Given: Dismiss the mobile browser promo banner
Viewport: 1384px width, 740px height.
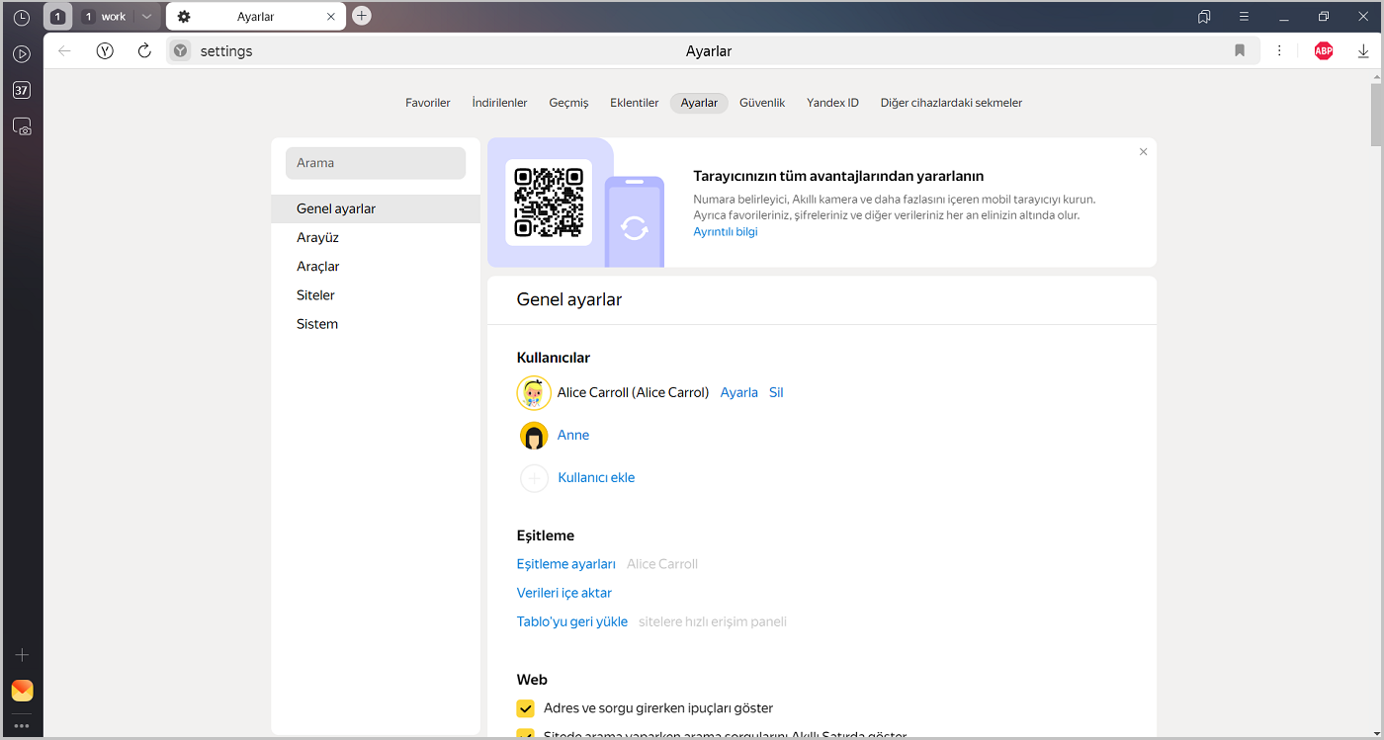Looking at the screenshot, I should coord(1143,152).
